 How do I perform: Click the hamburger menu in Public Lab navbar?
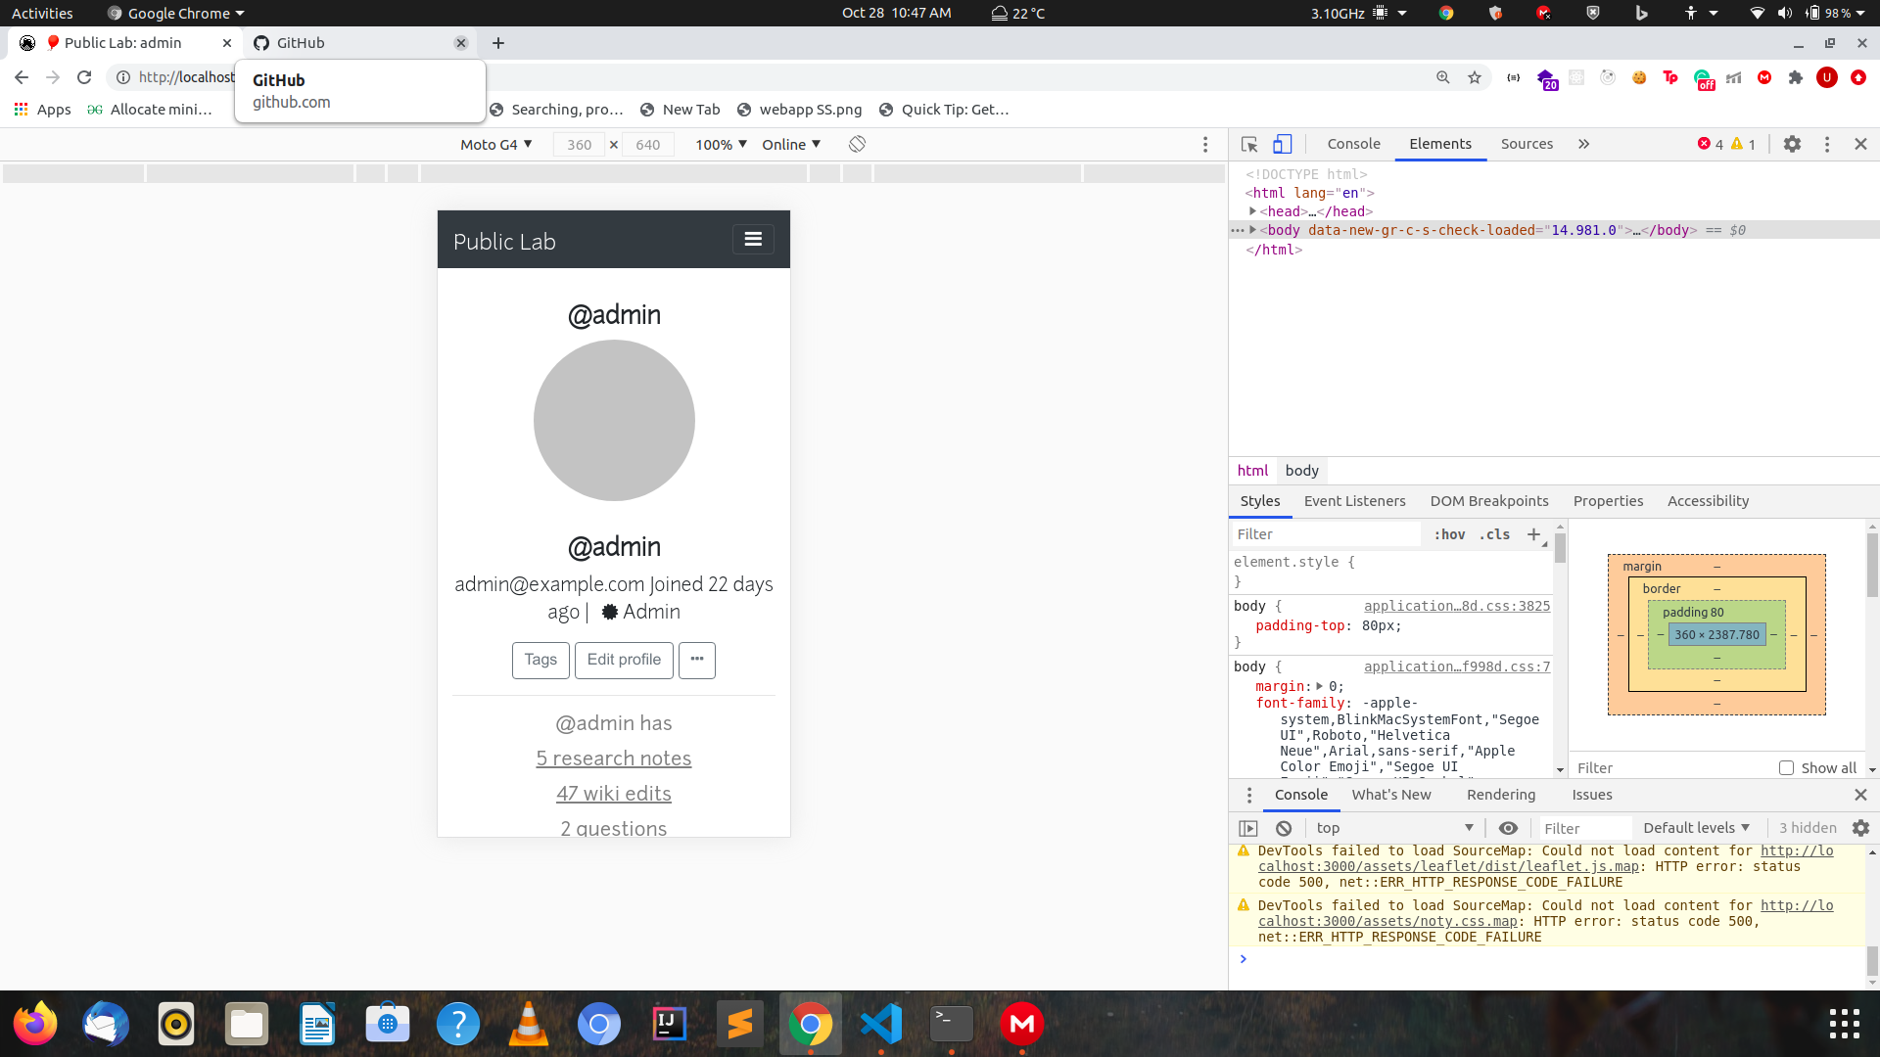click(753, 239)
